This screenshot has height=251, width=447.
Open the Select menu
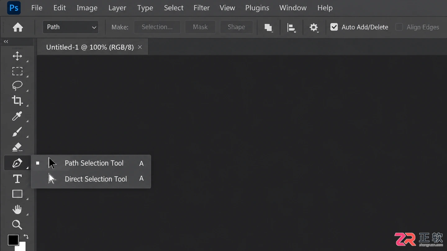[174, 8]
